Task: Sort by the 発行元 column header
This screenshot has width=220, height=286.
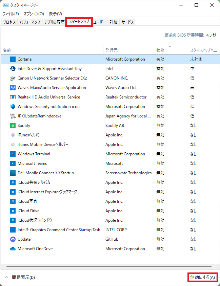Action: click(x=128, y=50)
